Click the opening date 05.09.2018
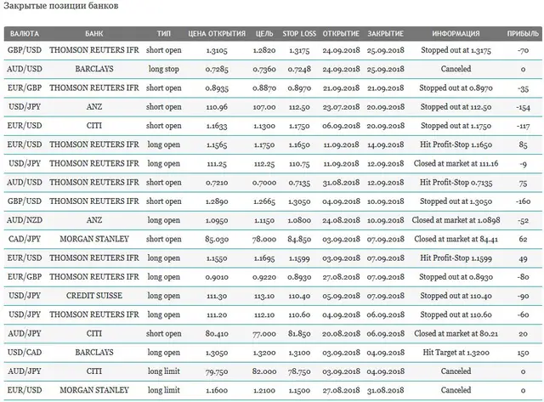The height and width of the screenshot is (402, 544). click(341, 296)
